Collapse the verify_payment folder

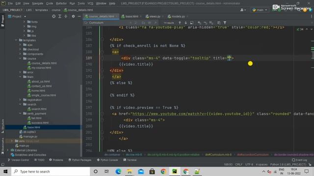[x=20, y=113]
